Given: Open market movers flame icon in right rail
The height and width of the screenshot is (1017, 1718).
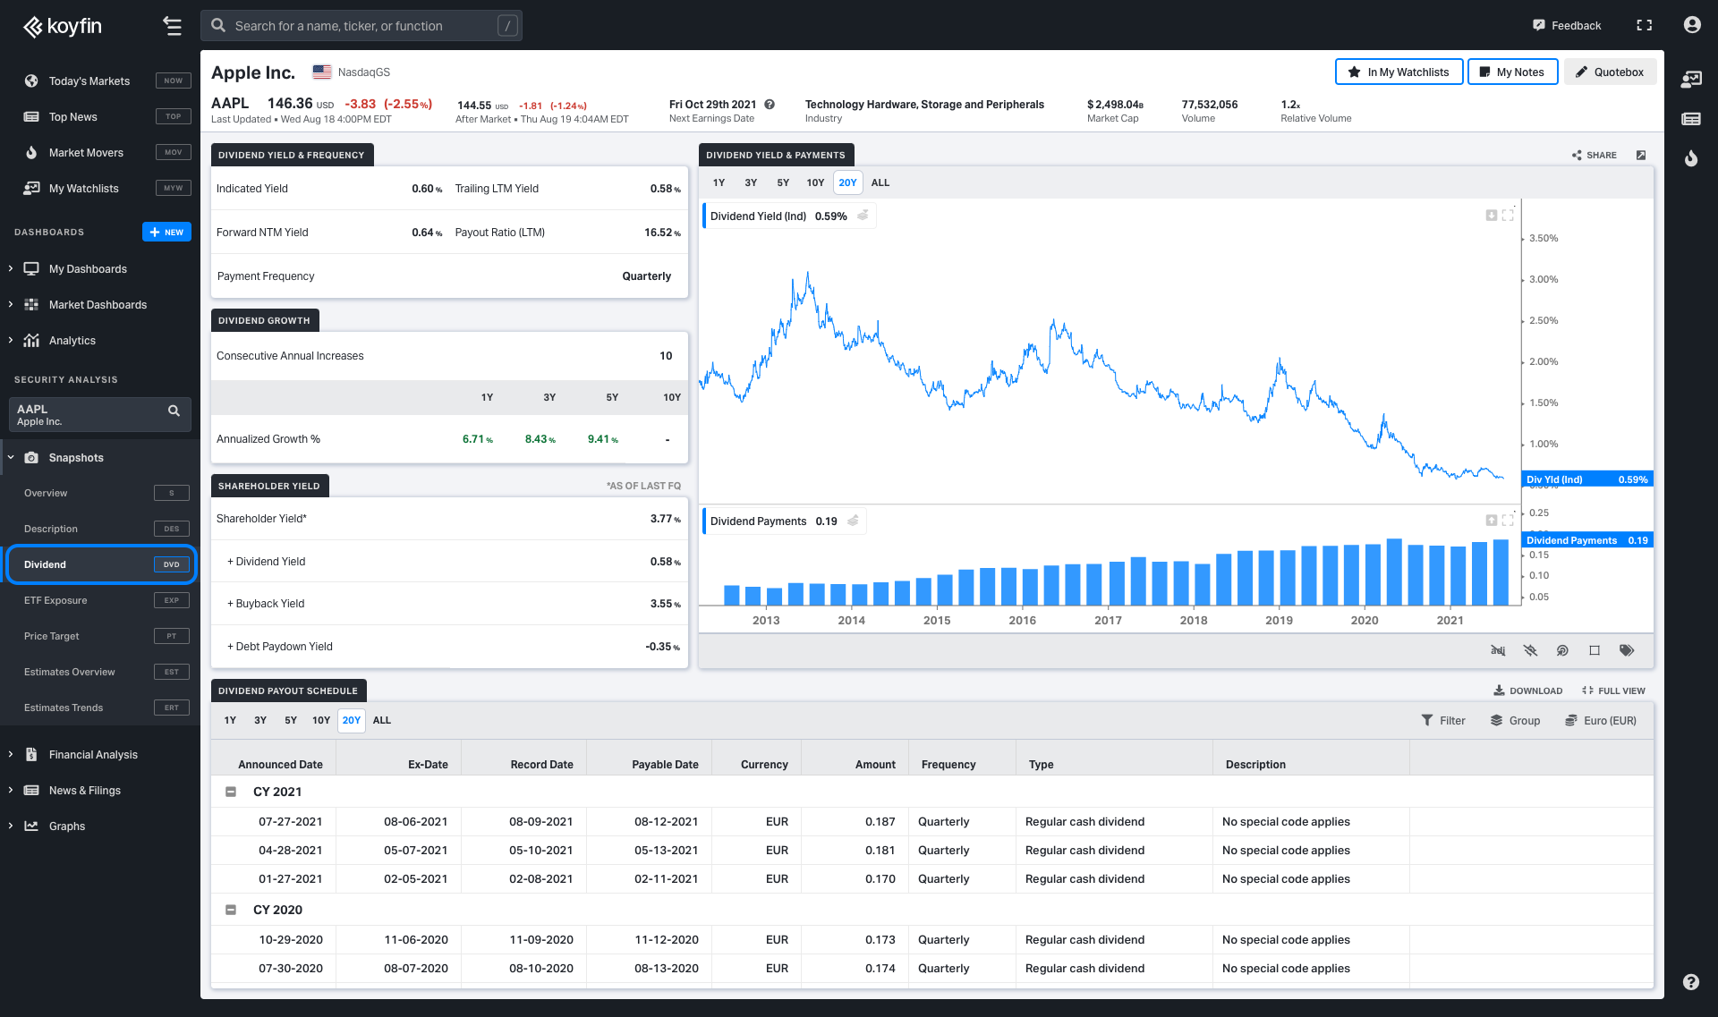Looking at the screenshot, I should [x=1690, y=158].
